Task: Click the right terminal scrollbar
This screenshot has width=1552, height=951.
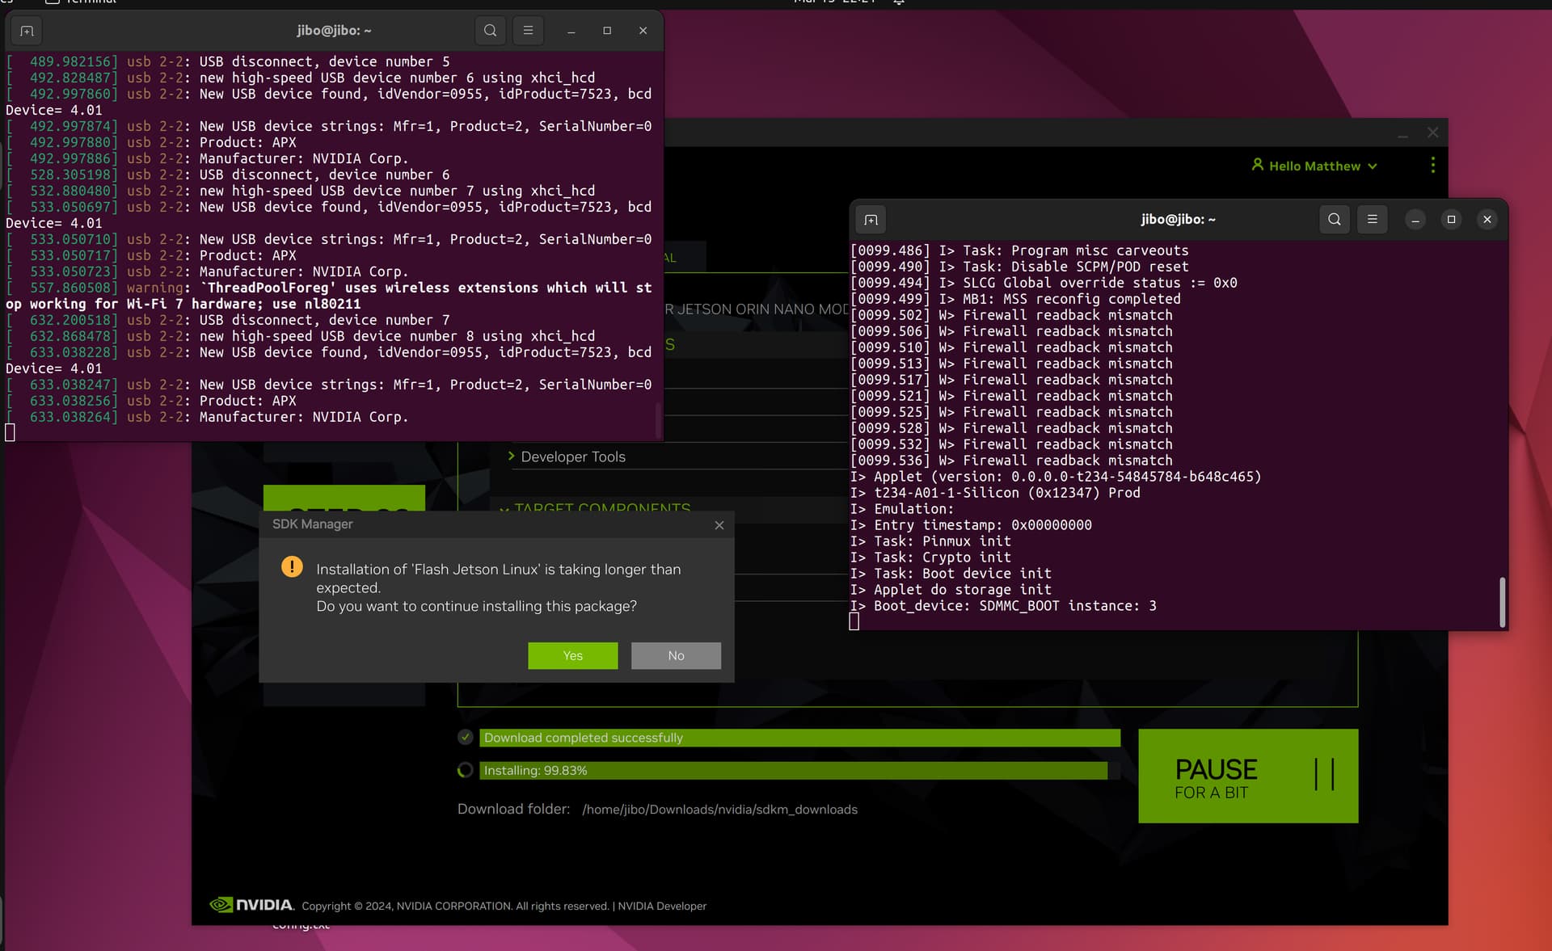Action: [x=1503, y=602]
